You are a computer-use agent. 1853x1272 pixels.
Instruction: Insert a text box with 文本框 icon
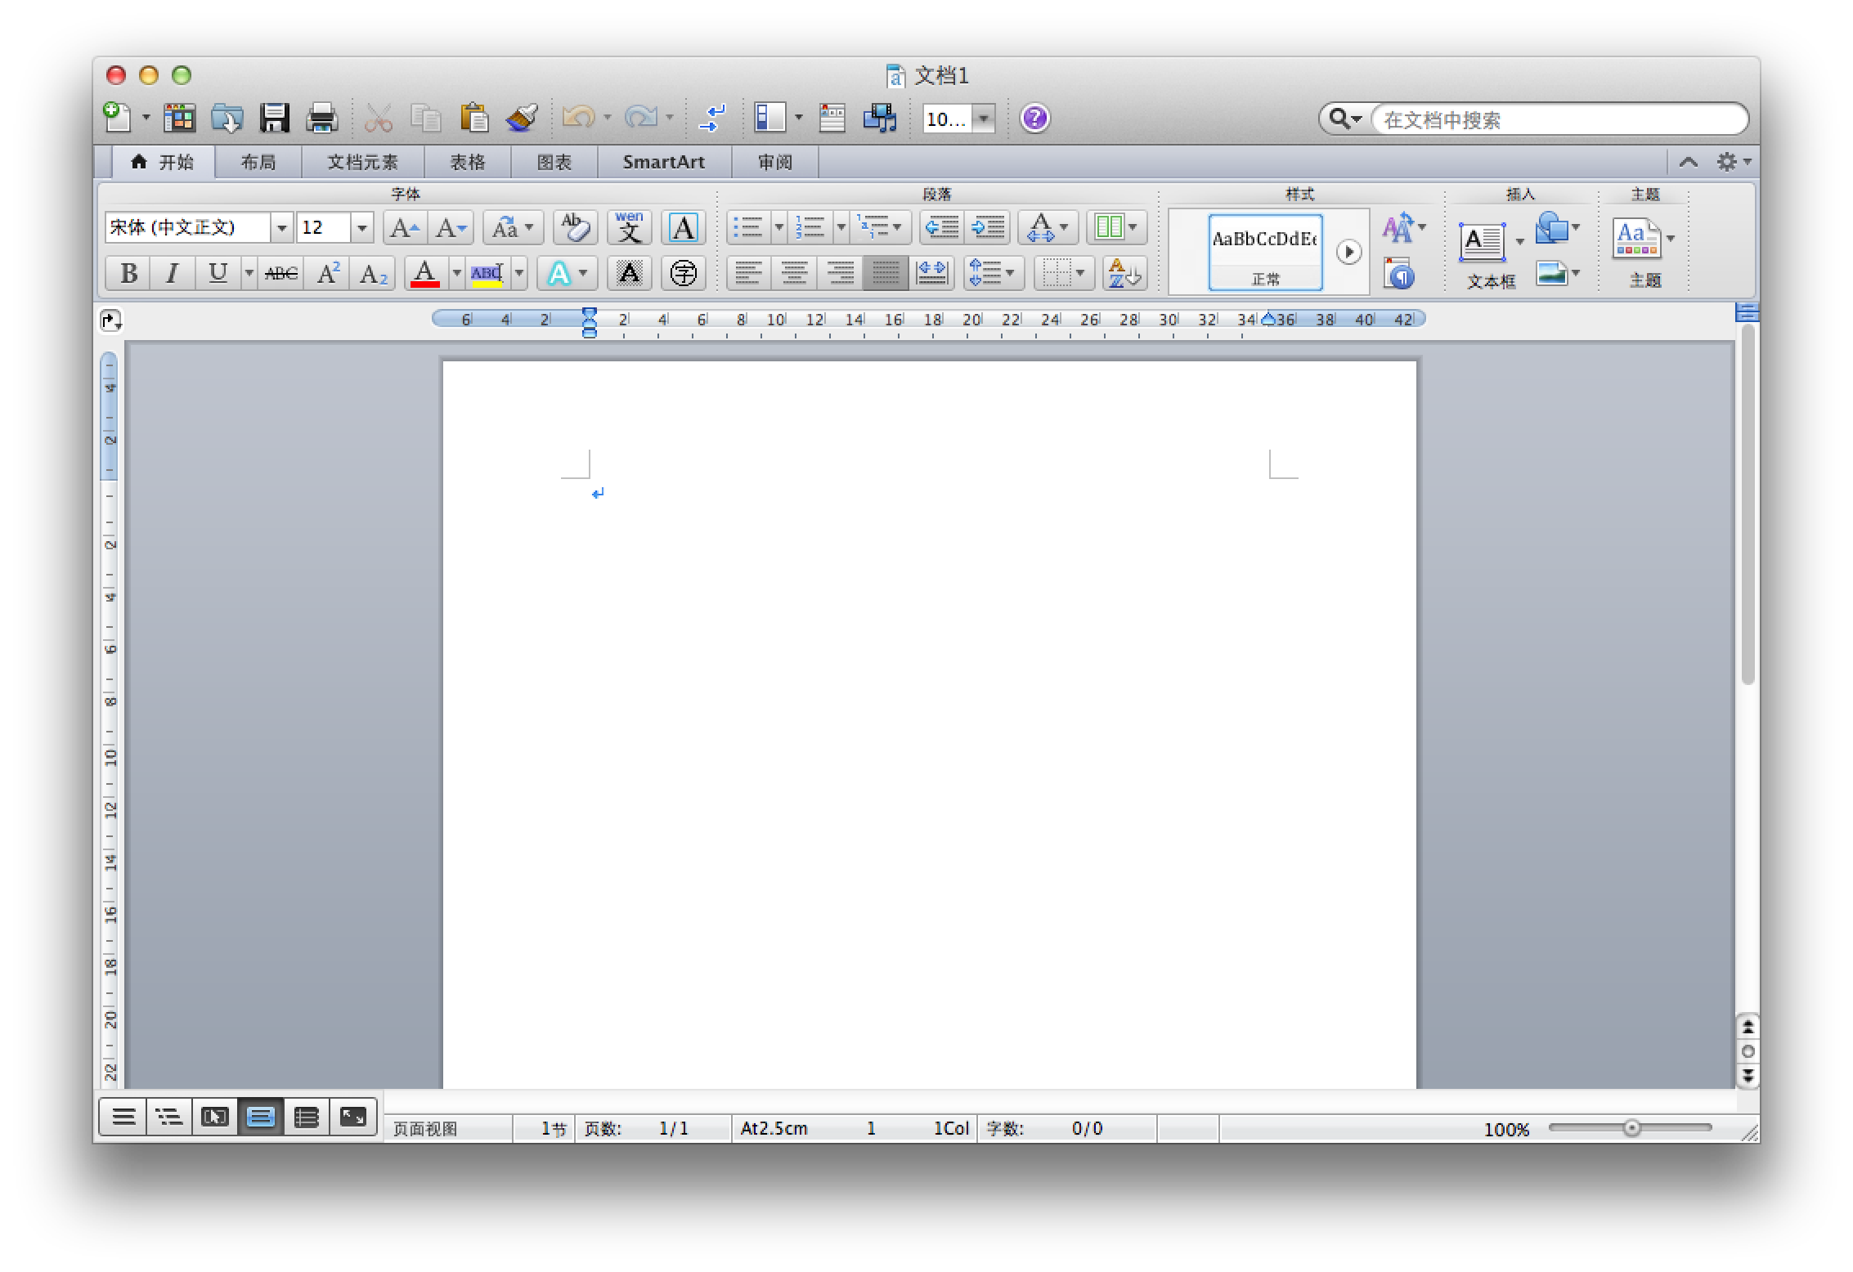tap(1482, 243)
